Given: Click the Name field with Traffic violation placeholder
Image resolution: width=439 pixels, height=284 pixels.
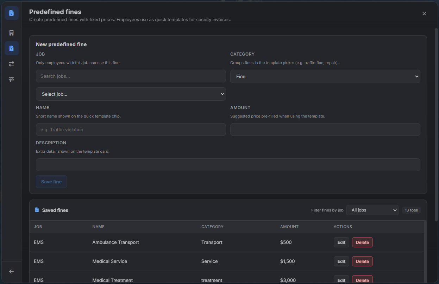Looking at the screenshot, I should [131, 130].
